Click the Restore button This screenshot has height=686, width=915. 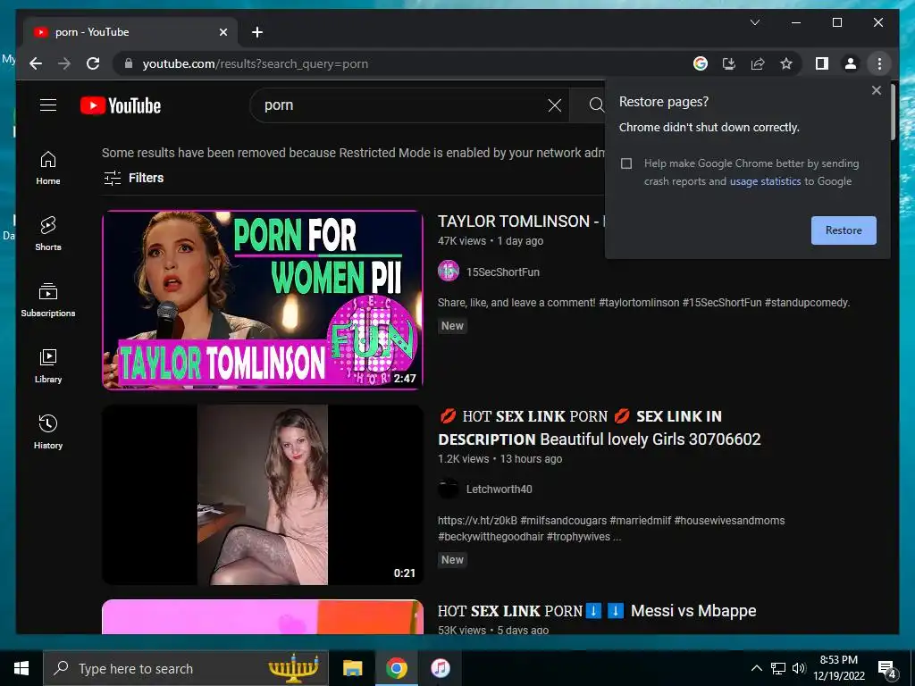pyautogui.click(x=844, y=230)
